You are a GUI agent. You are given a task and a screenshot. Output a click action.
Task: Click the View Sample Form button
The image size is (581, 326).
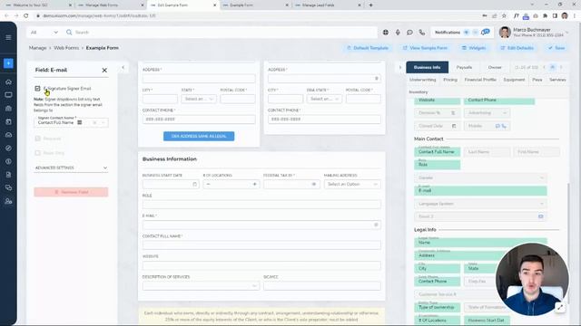425,48
